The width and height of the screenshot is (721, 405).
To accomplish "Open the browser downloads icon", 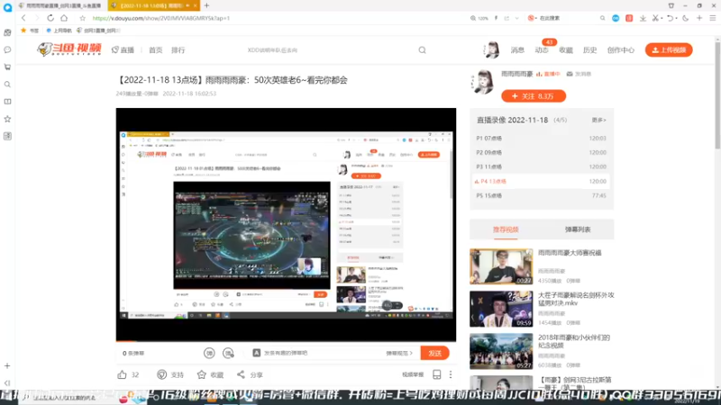I will [x=643, y=18].
